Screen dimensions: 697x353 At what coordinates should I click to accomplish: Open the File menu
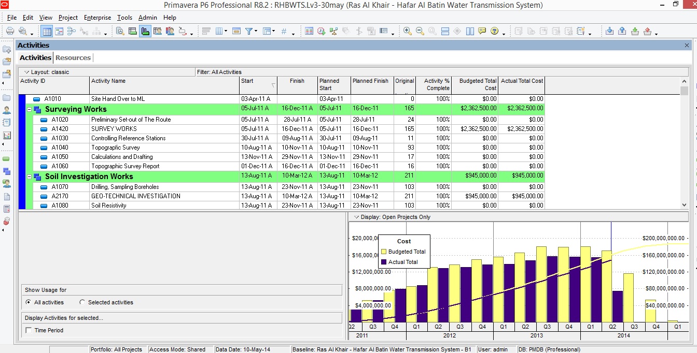click(12, 18)
